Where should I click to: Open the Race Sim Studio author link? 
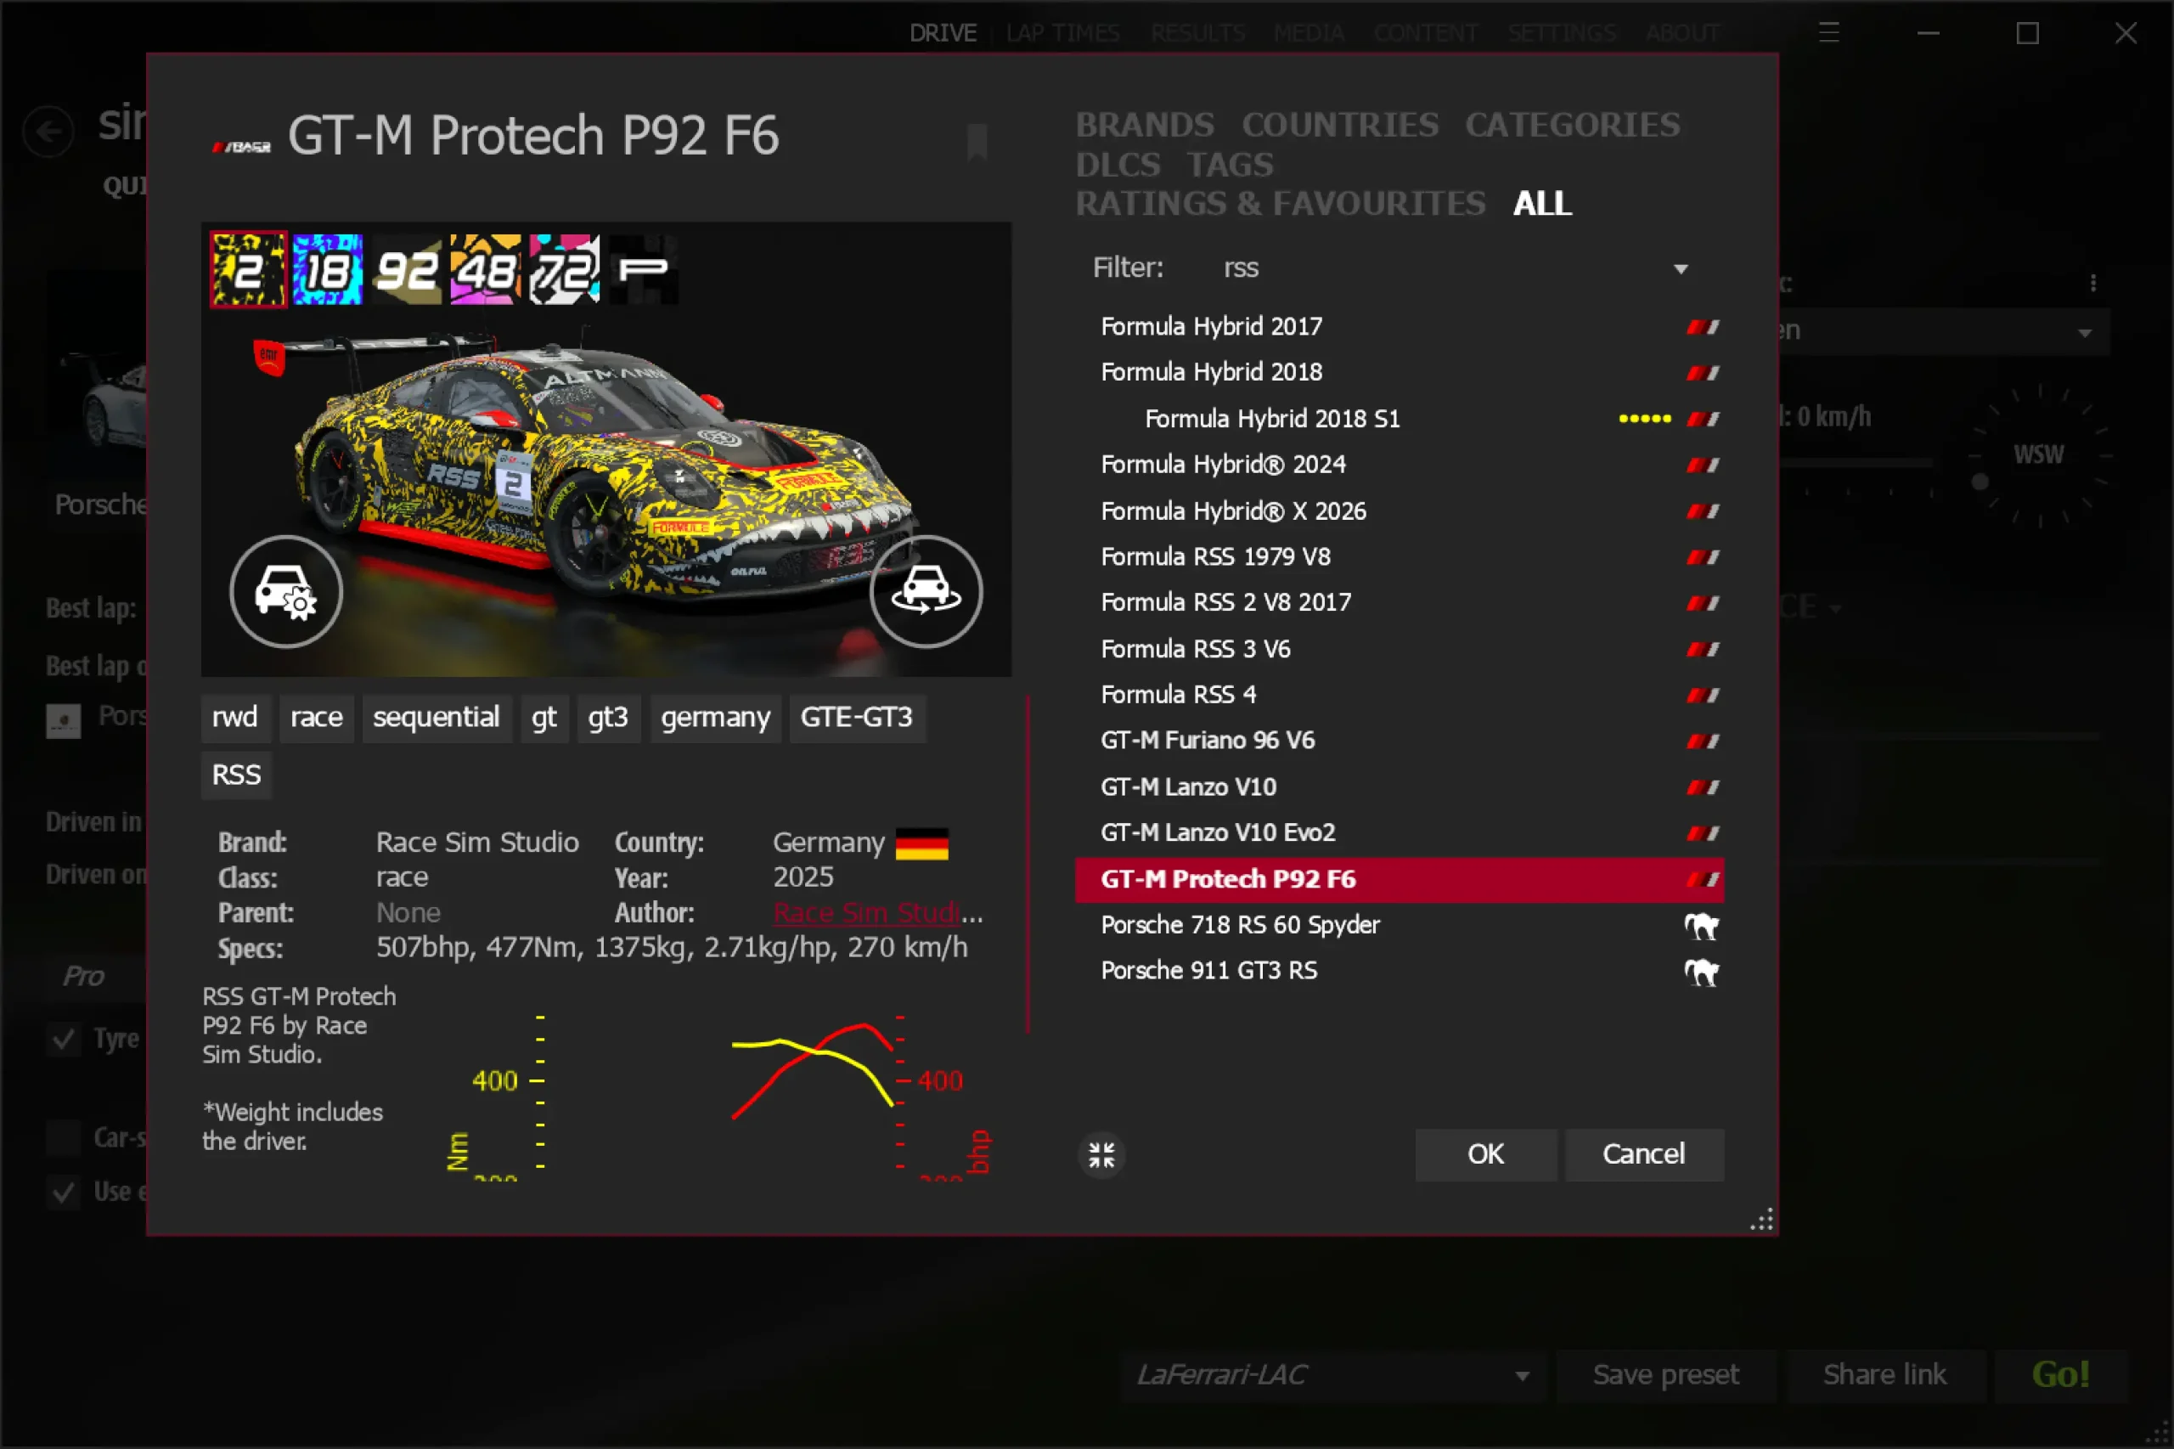tap(868, 913)
